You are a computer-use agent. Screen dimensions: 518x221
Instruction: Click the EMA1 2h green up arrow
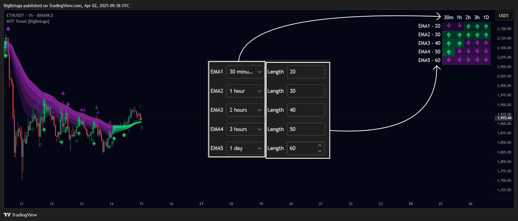coord(468,27)
